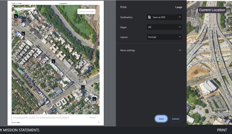Click the Save button in Print dialog

pos(161,119)
